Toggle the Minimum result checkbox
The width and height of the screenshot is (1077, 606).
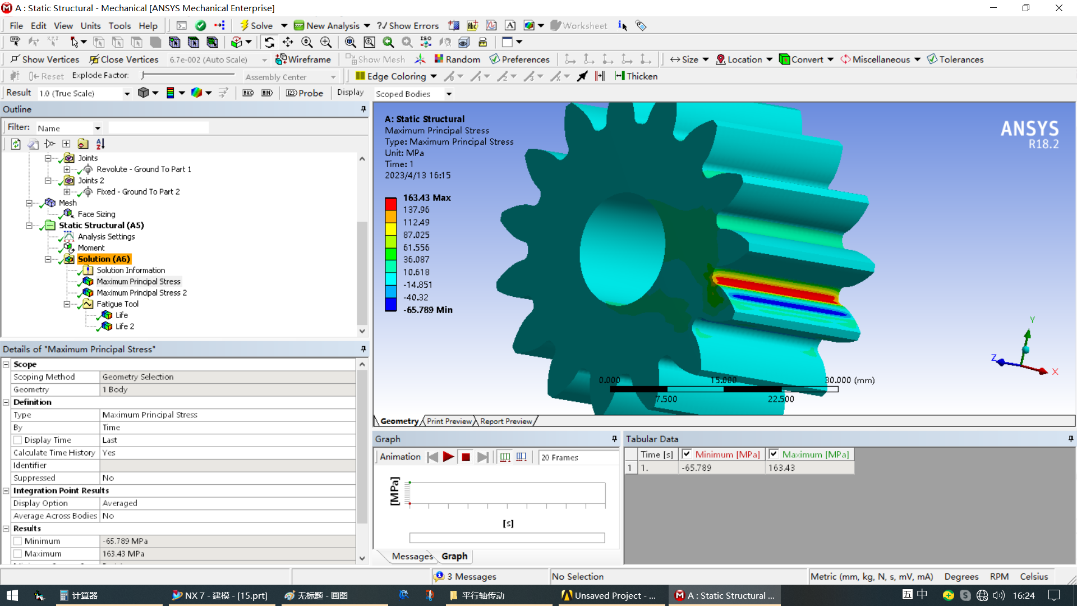click(x=17, y=541)
